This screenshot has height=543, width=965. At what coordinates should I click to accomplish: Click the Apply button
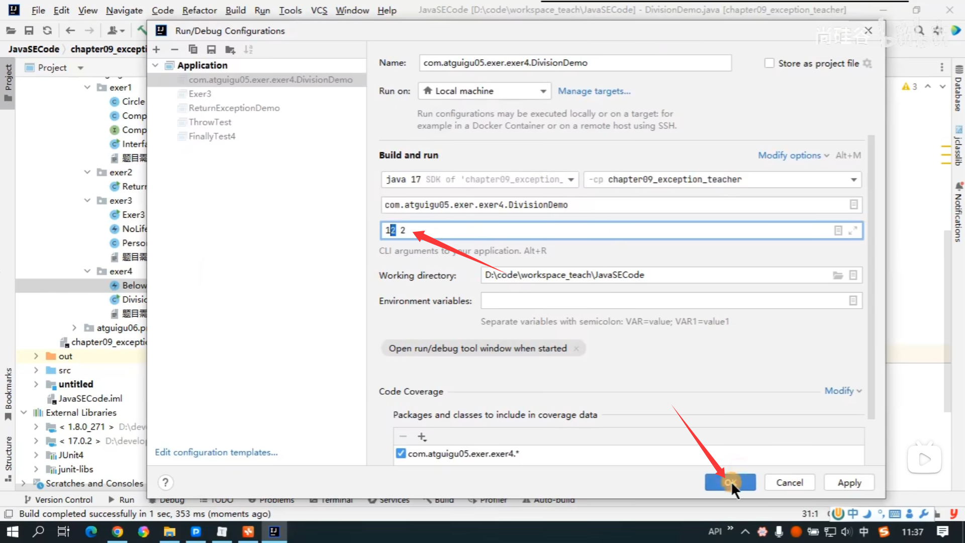coord(849,483)
